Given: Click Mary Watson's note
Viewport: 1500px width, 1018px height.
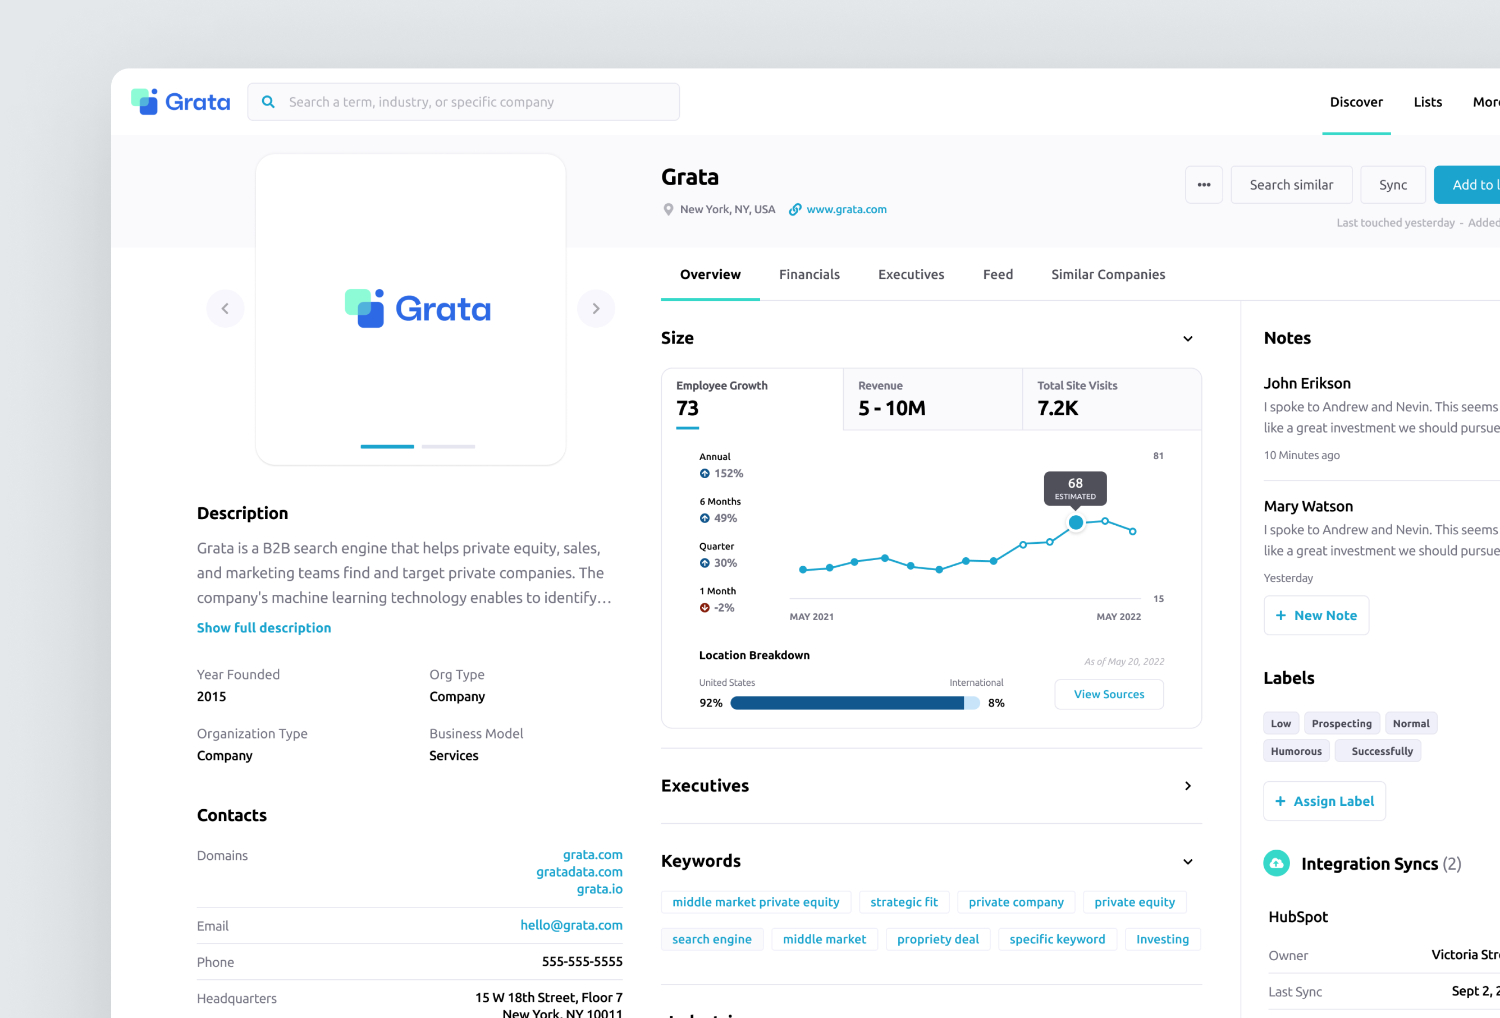Looking at the screenshot, I should pos(1381,541).
